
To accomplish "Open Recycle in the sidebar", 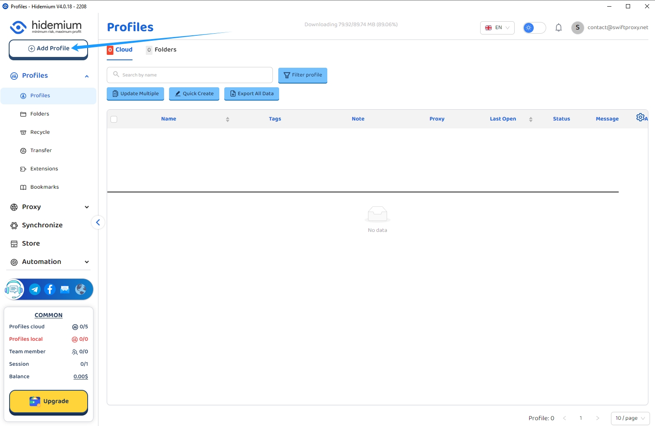I will (40, 132).
